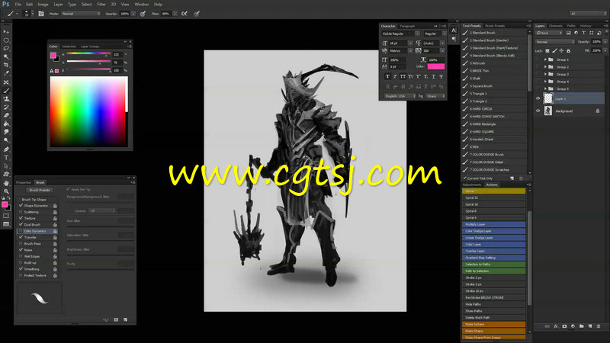
Task: Expand the Group 3 layer folder
Action: (x=545, y=74)
